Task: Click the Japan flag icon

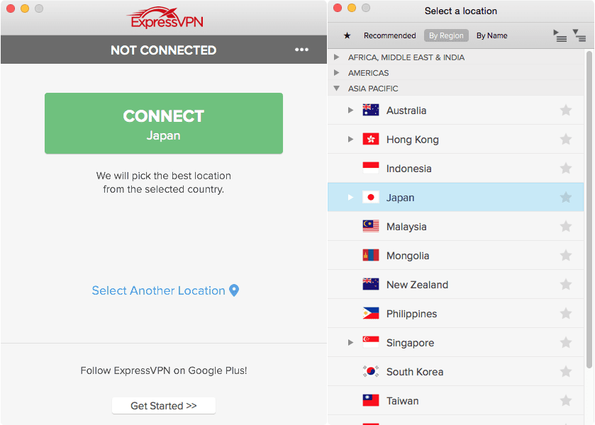Action: click(371, 197)
